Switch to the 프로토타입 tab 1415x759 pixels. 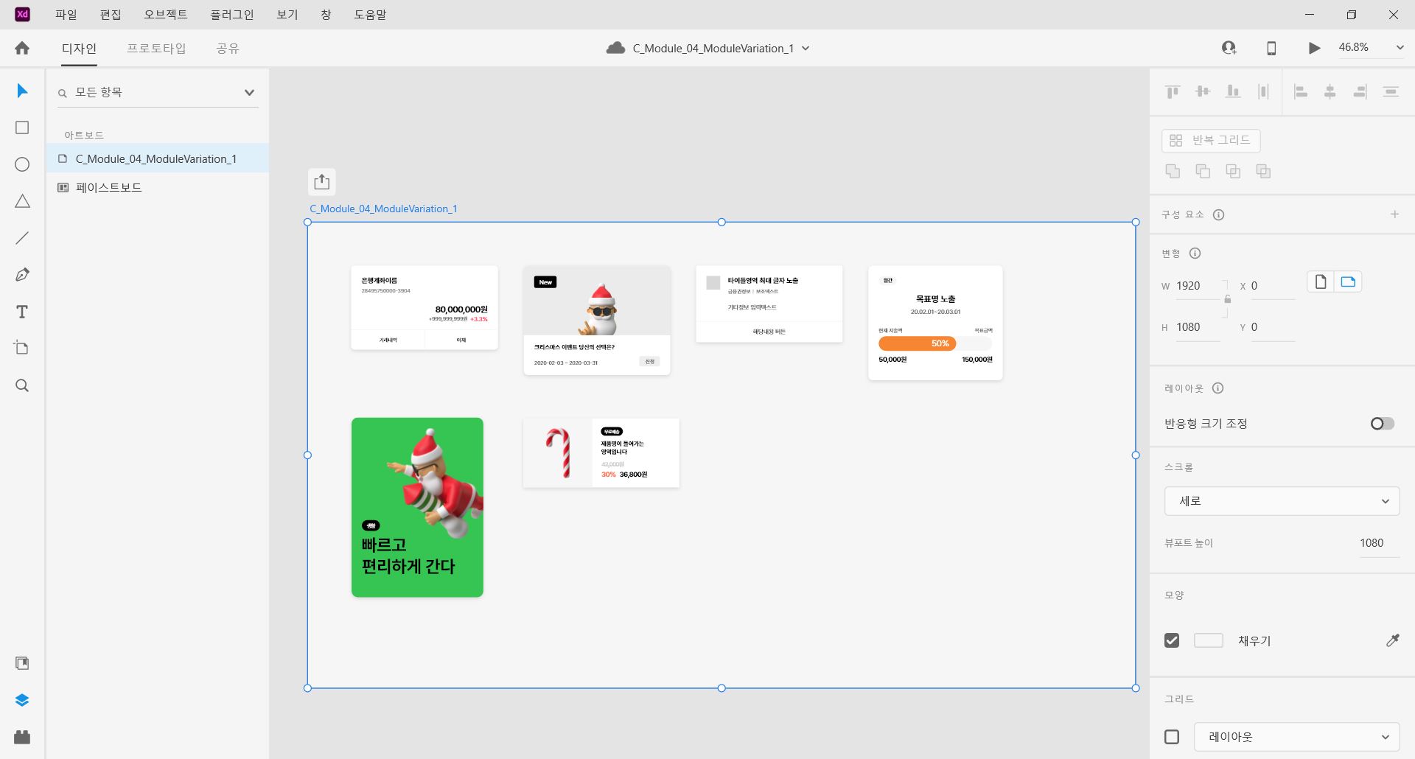click(156, 49)
